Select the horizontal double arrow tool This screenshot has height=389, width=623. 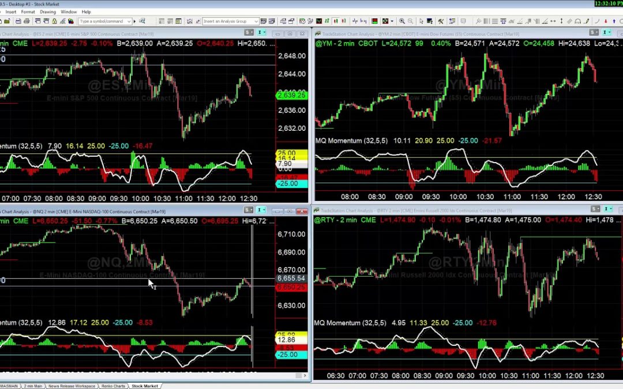pos(553,21)
